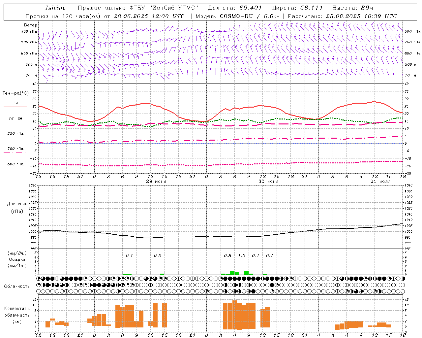Click the red 2м temperature legend line

(x=15, y=107)
